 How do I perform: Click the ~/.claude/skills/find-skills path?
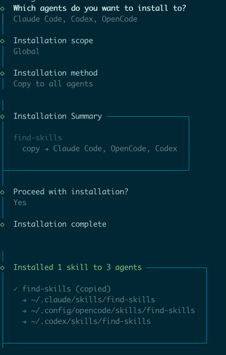93,300
